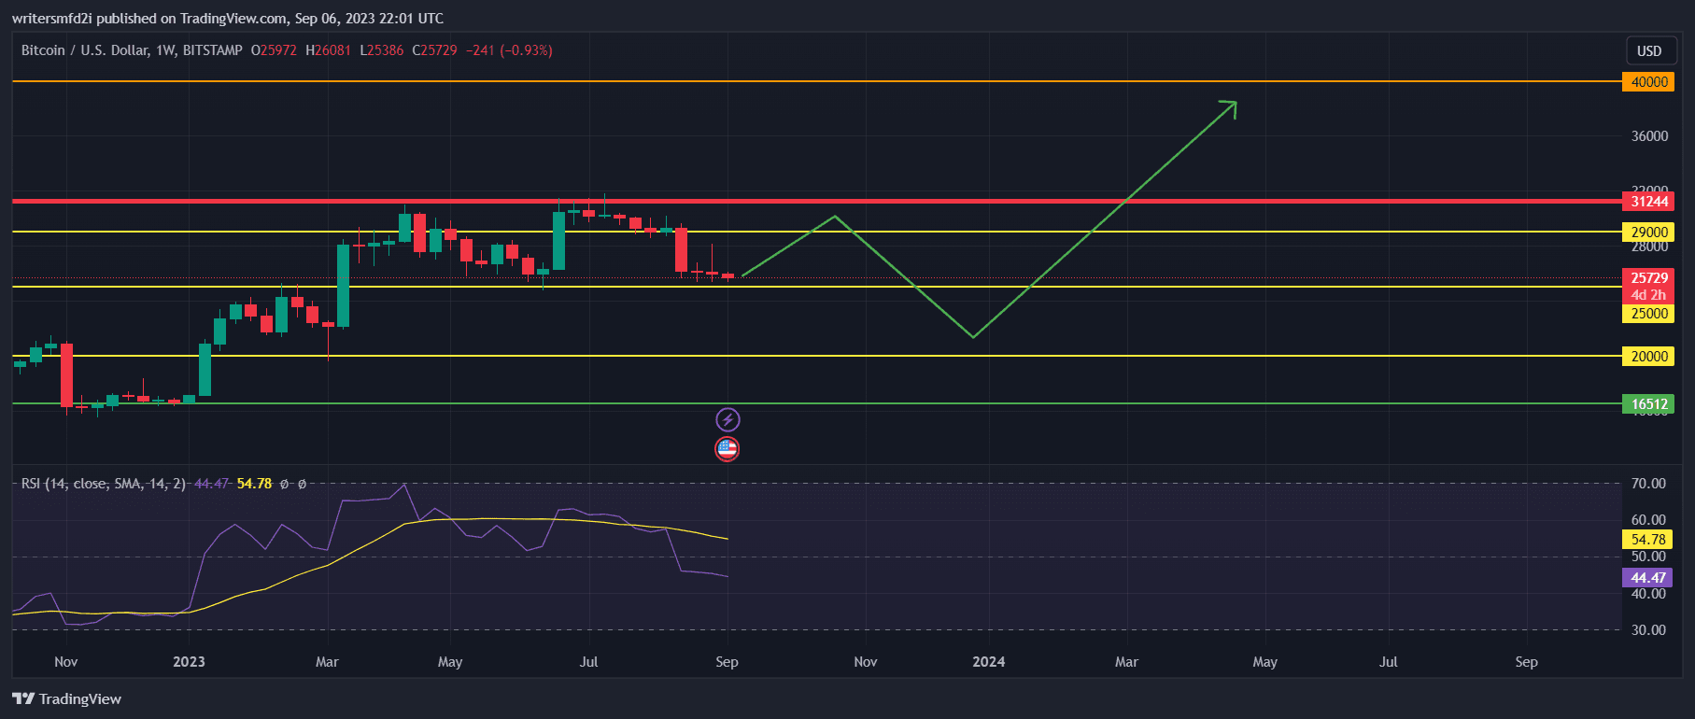The image size is (1695, 719).
Task: Click the TradingView logo at bottom left
Action: tap(67, 698)
